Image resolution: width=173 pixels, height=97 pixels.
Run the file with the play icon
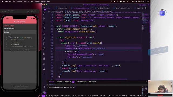(142, 8)
